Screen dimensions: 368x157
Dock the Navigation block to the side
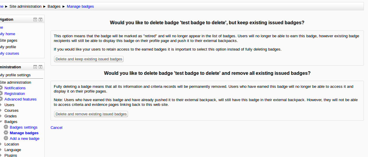pyautogui.click(x=40, y=20)
